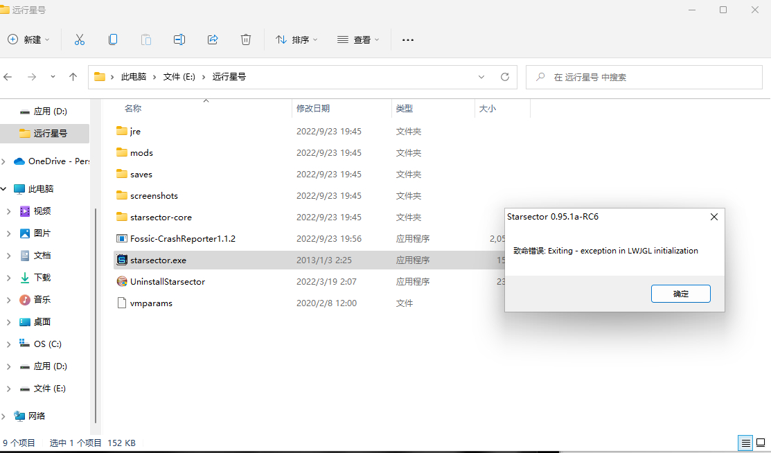Share starsector.exe via the share icon
The image size is (771, 453).
(212, 39)
